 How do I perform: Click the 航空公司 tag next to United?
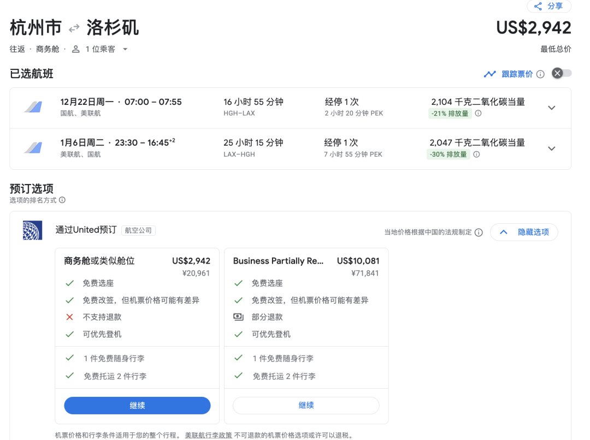tap(138, 231)
